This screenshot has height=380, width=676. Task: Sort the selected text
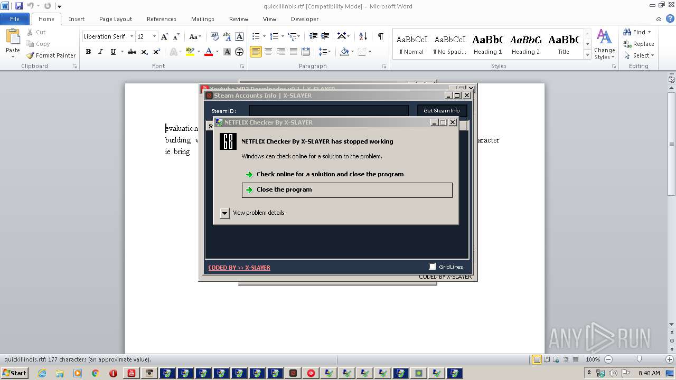click(x=363, y=36)
